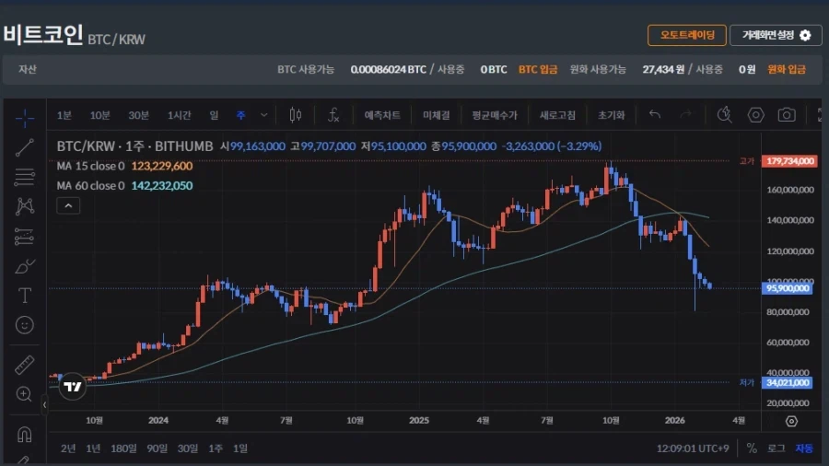829x466 pixels.
Task: Click 새로고침 to refresh chart
Action: [x=557, y=114]
